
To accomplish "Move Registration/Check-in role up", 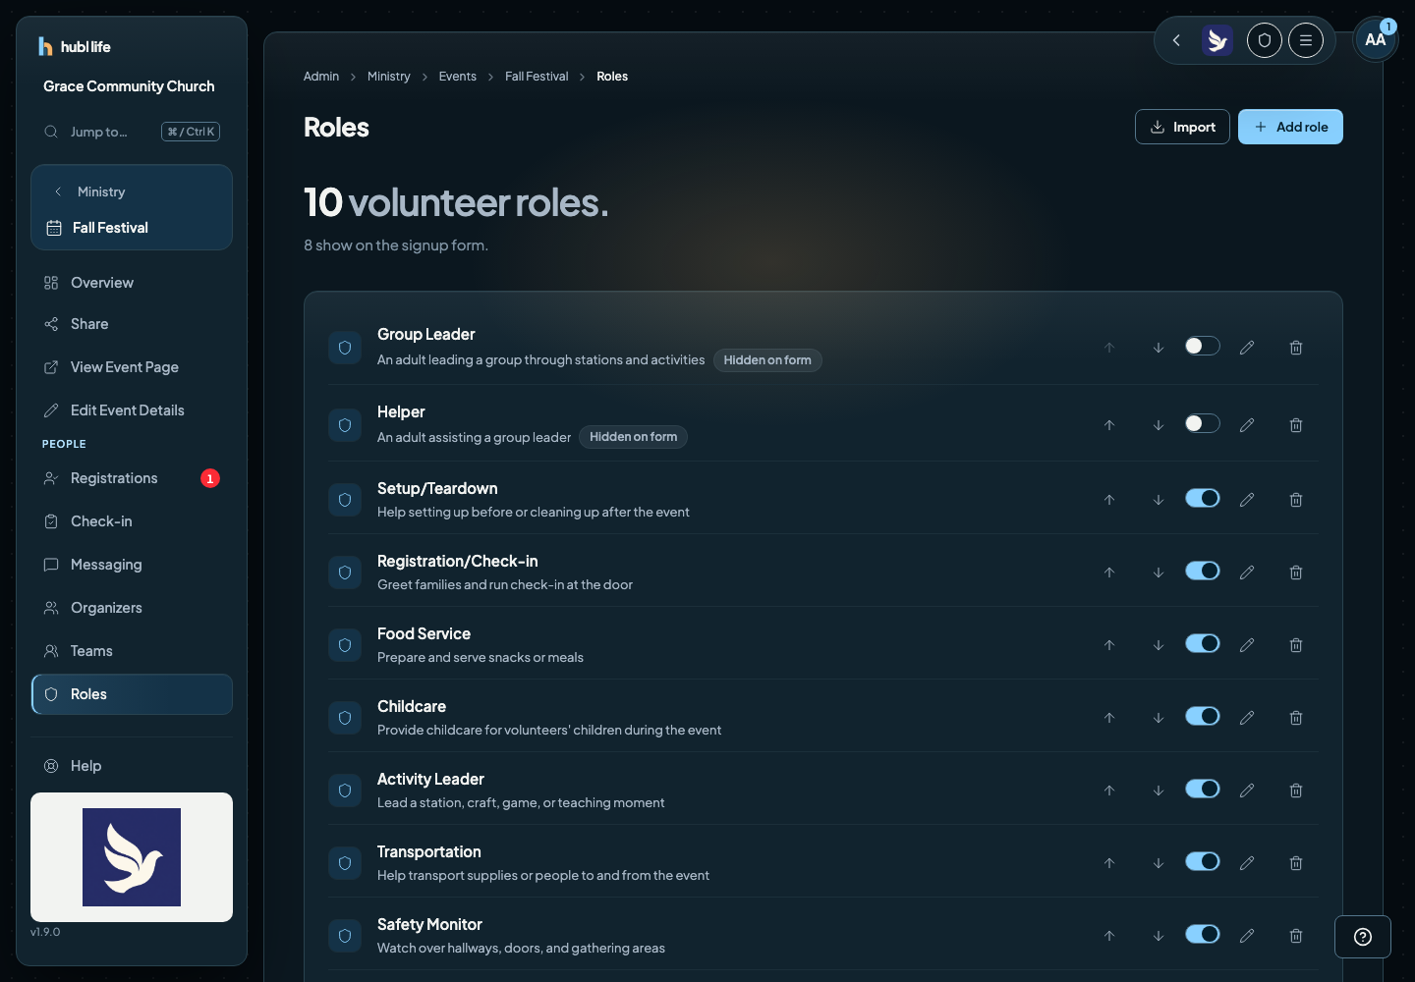I will pyautogui.click(x=1109, y=573).
